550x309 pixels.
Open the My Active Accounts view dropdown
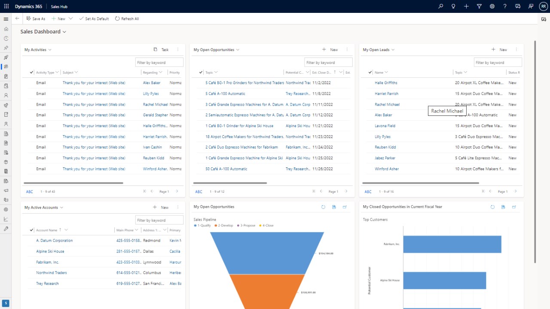[61, 207]
